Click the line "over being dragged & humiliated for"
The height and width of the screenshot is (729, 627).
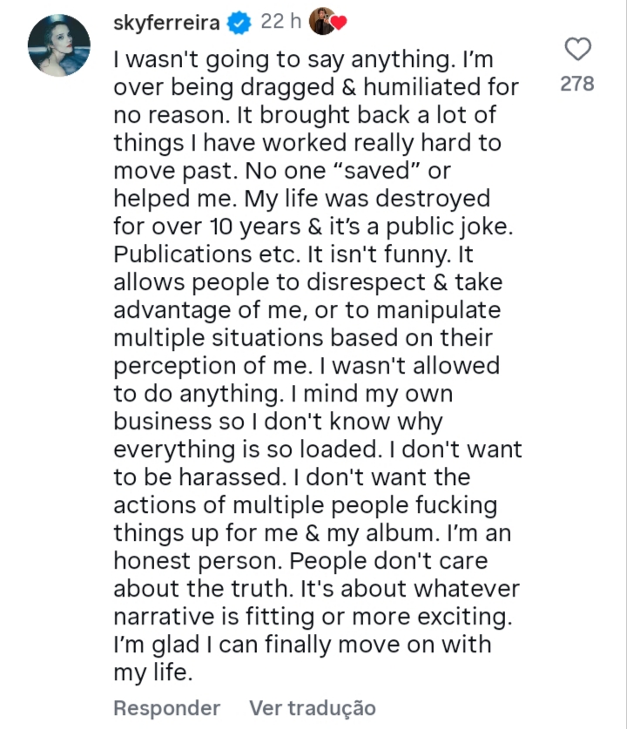[x=316, y=87]
